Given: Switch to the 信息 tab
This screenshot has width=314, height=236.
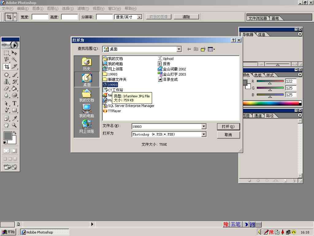Looking at the screenshot, I should point(262,34).
